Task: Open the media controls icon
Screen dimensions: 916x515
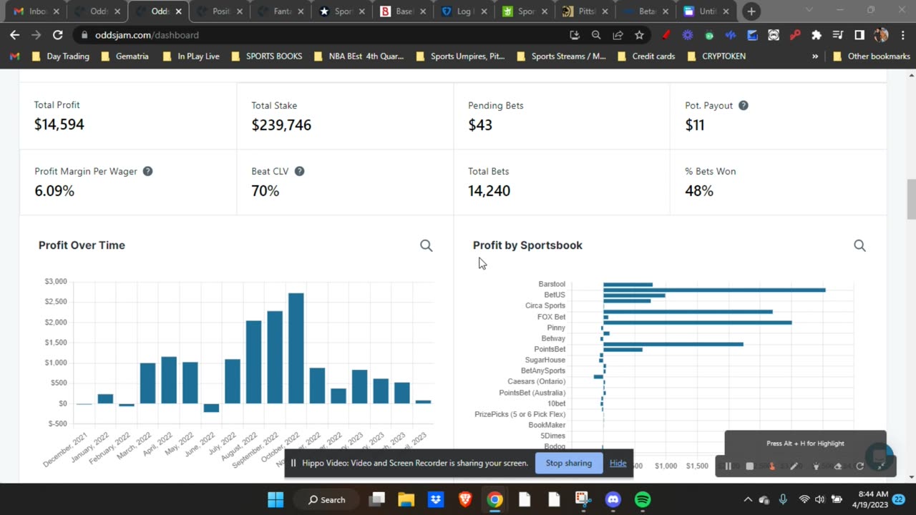Action: pyautogui.click(x=838, y=34)
